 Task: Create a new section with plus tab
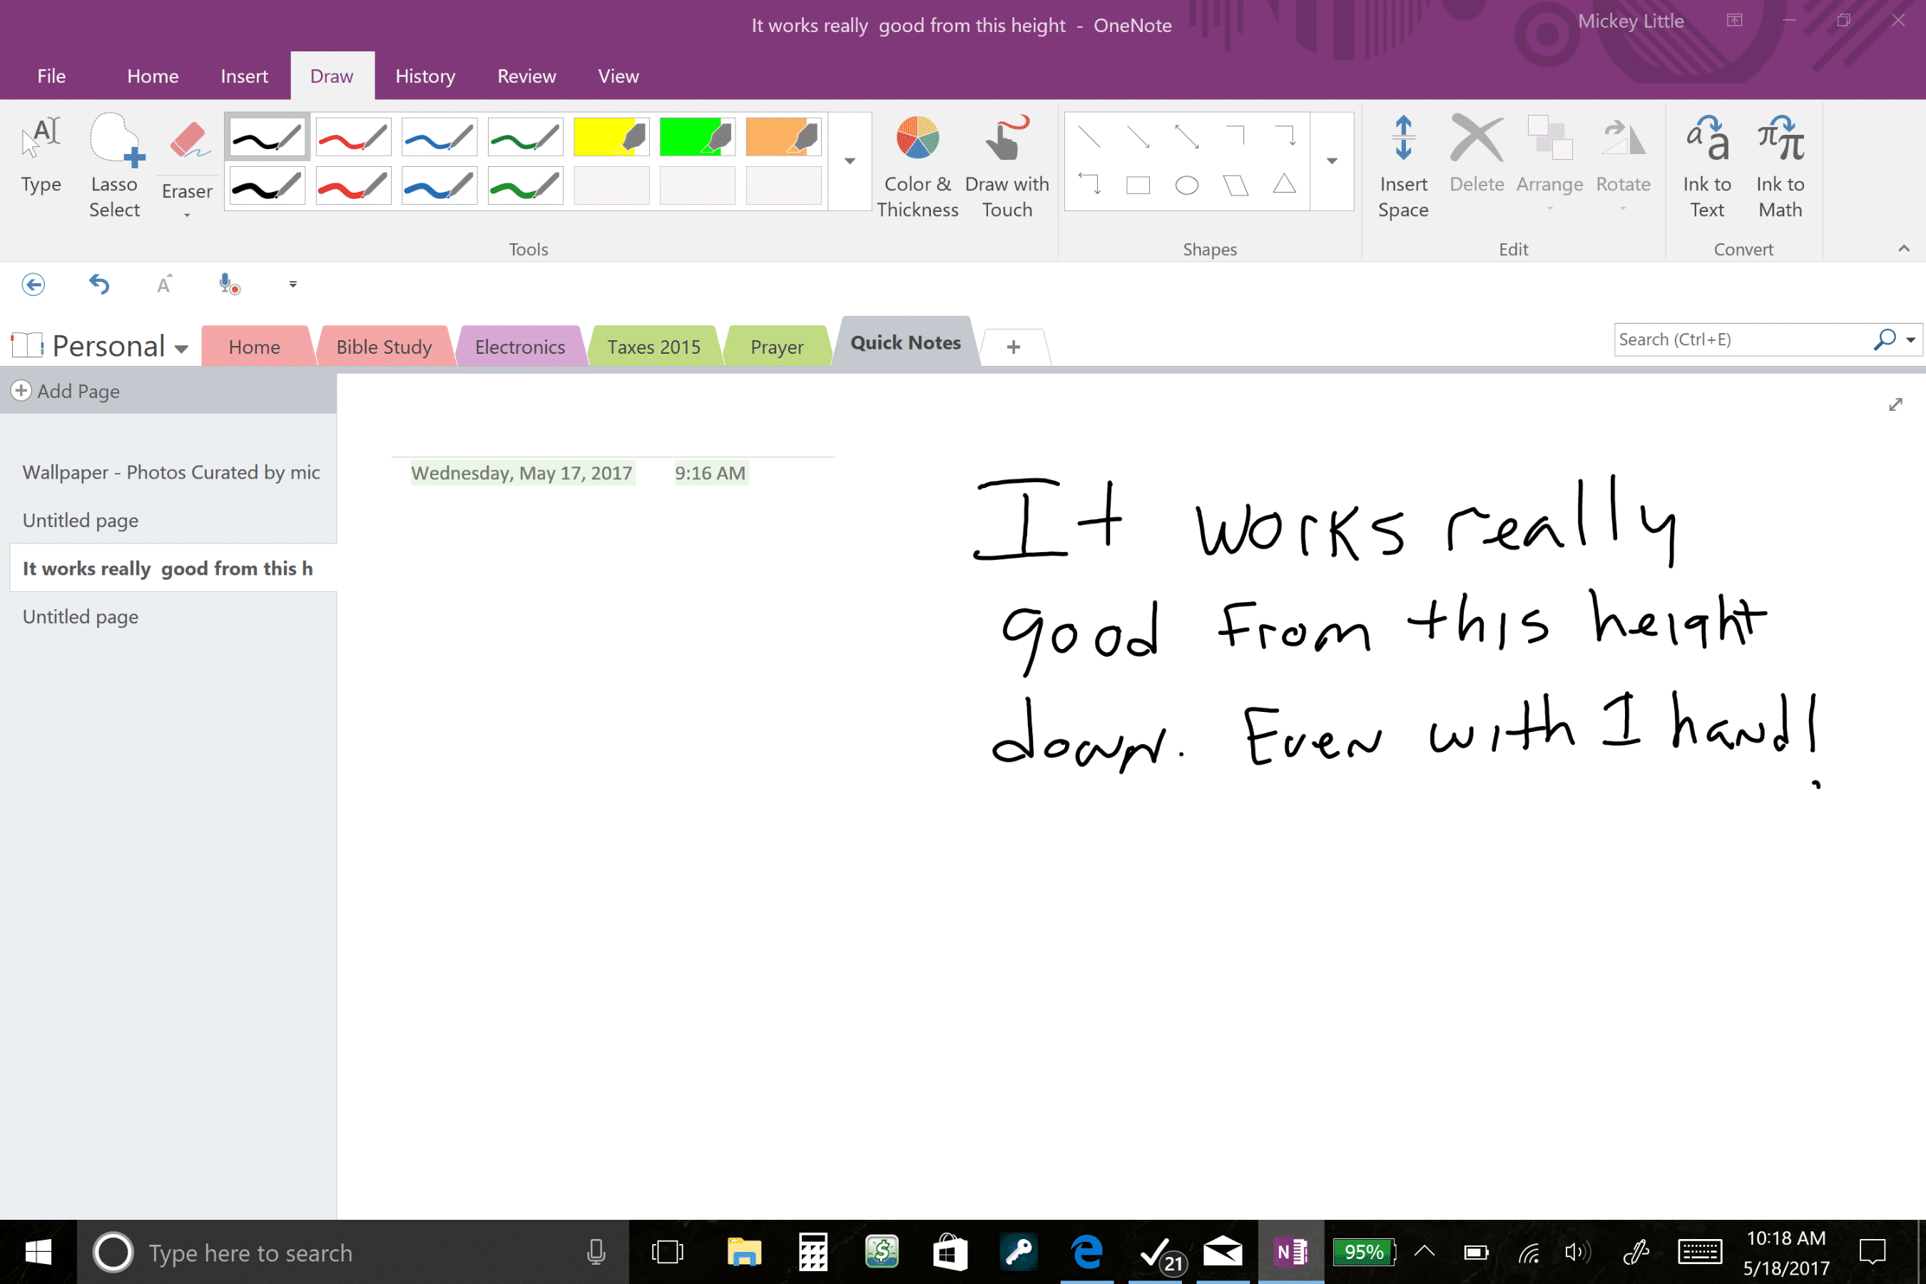pyautogui.click(x=1014, y=347)
